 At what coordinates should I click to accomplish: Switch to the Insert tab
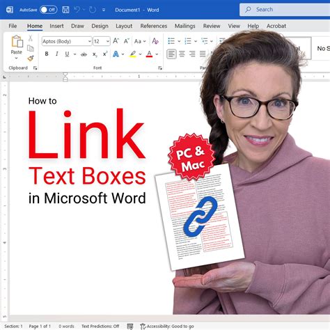pyautogui.click(x=56, y=26)
